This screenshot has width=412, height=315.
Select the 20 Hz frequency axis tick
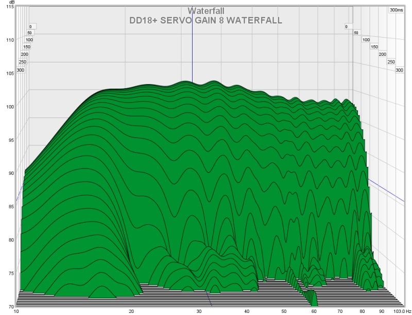point(131,311)
